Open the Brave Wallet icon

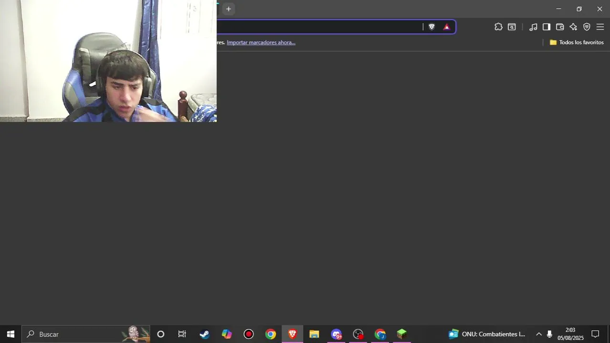[x=560, y=27]
